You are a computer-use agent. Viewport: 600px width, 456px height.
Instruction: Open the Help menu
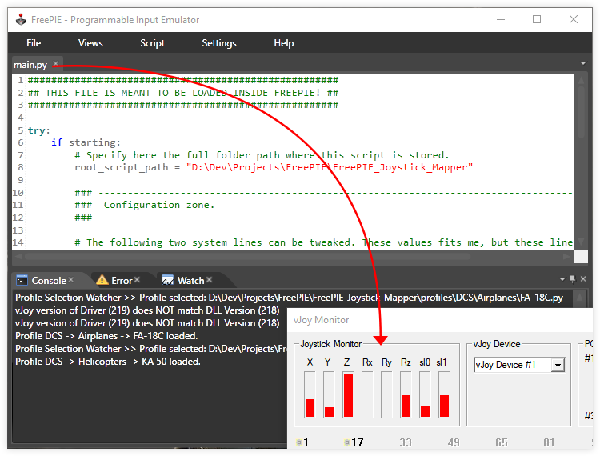tap(283, 43)
